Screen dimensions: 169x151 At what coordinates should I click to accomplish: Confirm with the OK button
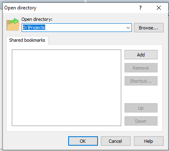coord(83,141)
